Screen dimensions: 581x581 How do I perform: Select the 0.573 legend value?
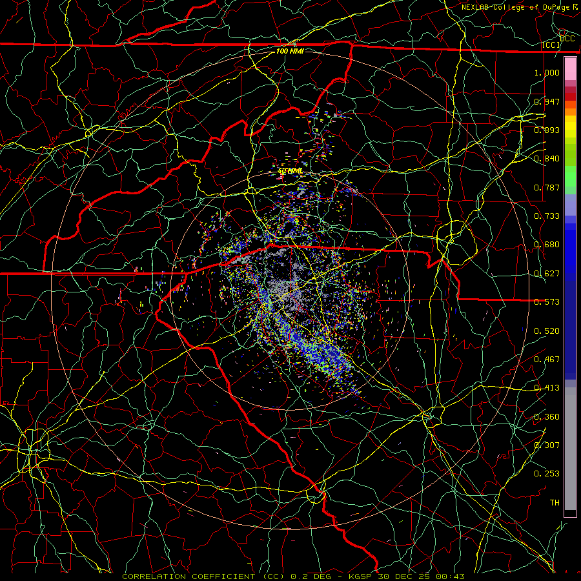[x=547, y=302]
